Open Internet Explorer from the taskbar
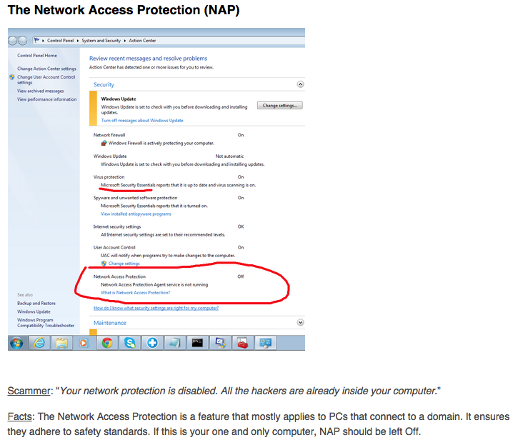The image size is (523, 445). point(39,343)
